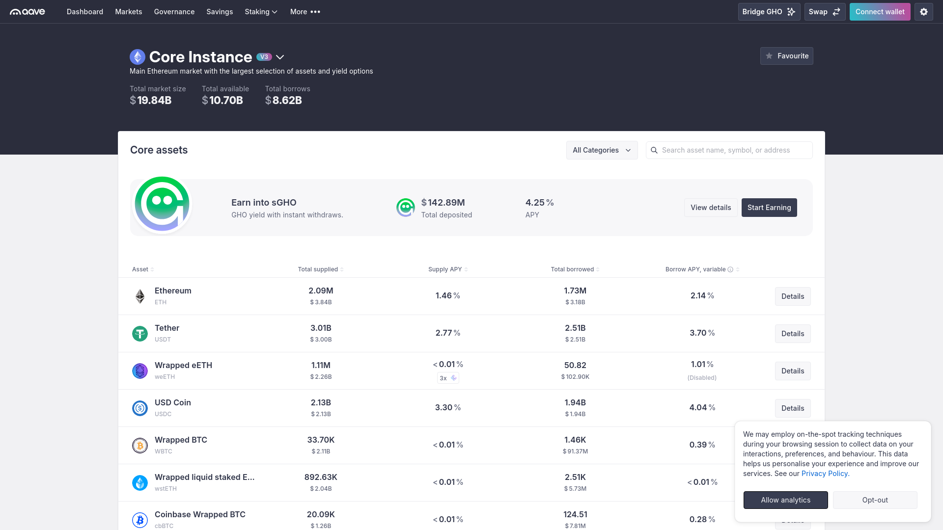Sort table by Total borrowed
Screen dimensions: 943x530
pyautogui.click(x=575, y=269)
